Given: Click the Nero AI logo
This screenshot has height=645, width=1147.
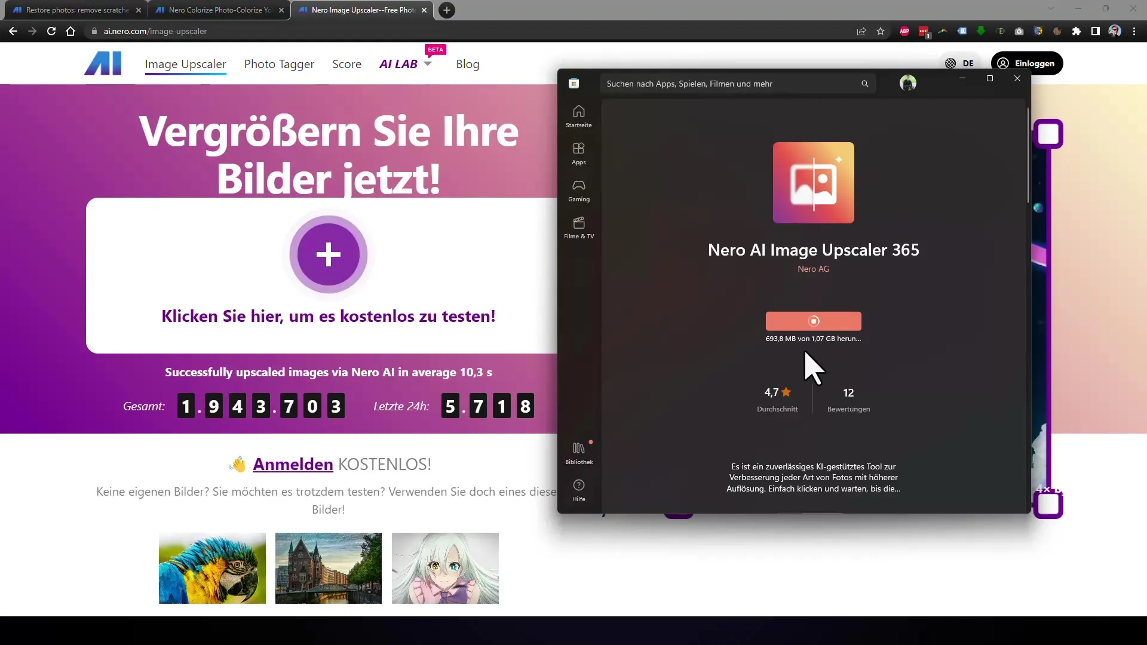Looking at the screenshot, I should pos(103,63).
